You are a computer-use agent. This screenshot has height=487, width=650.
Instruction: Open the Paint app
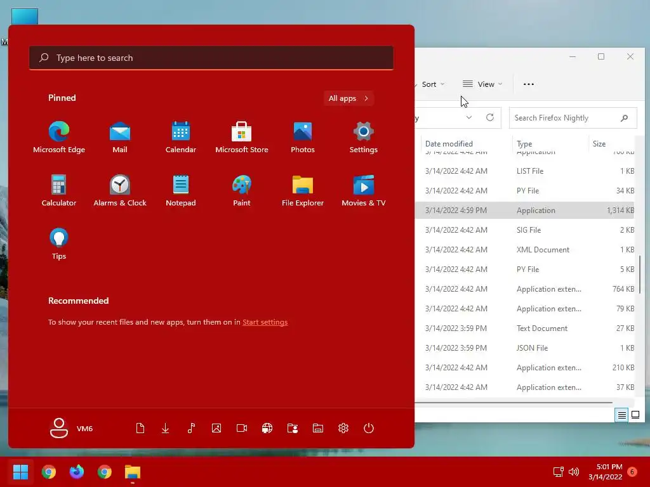pos(242,191)
